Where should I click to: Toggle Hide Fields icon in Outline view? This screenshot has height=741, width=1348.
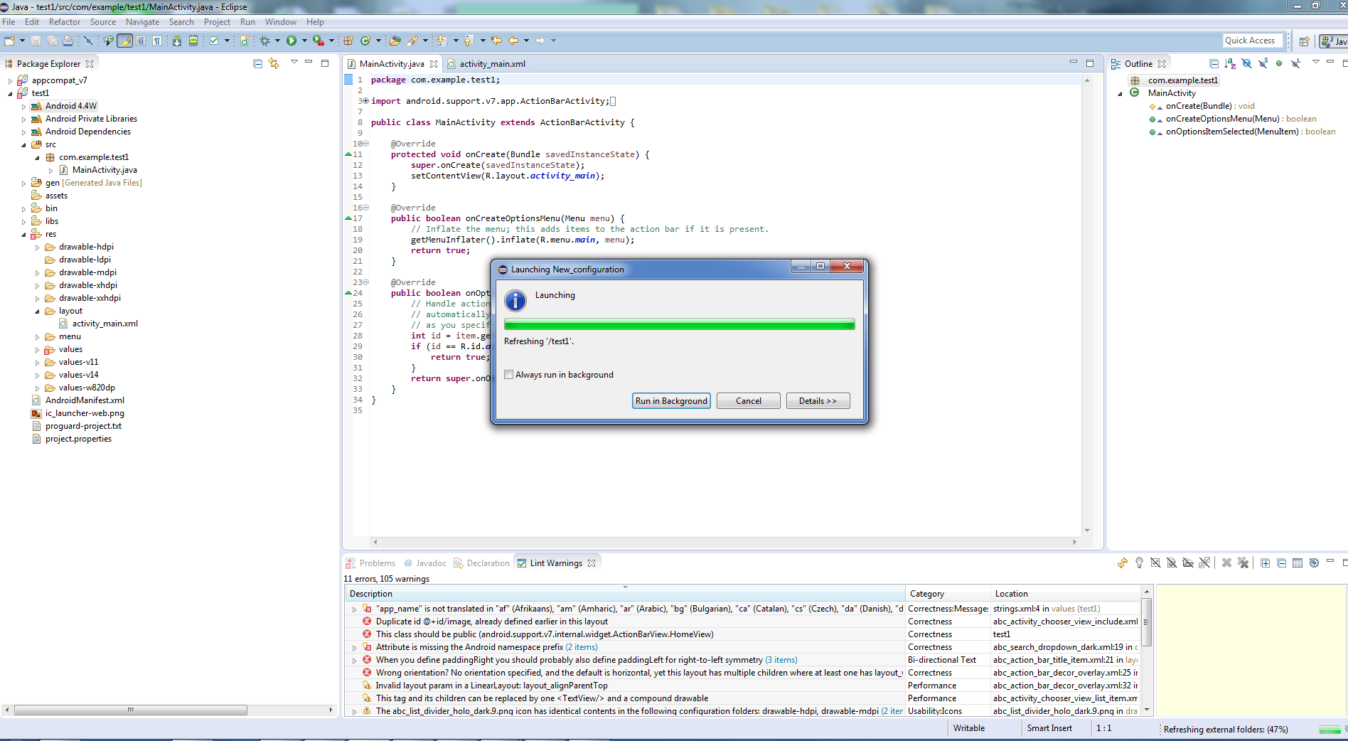tap(1246, 64)
